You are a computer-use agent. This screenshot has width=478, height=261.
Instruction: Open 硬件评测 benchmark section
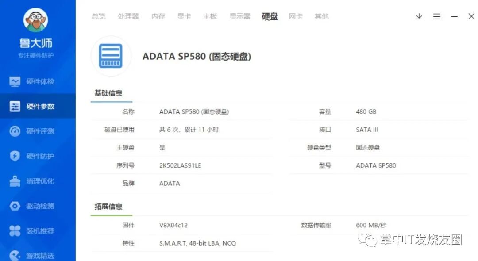[38, 131]
